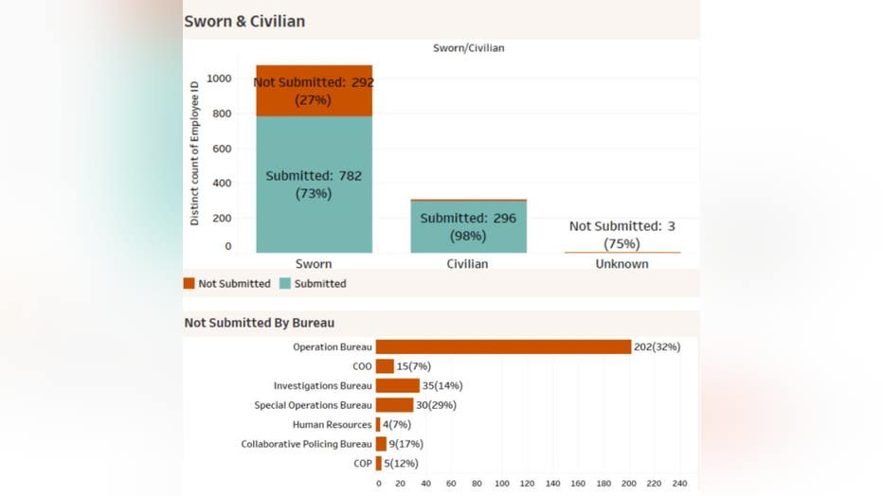Click the 'Distinct count of Employee ID' axis title
The image size is (883, 496).
click(195, 153)
